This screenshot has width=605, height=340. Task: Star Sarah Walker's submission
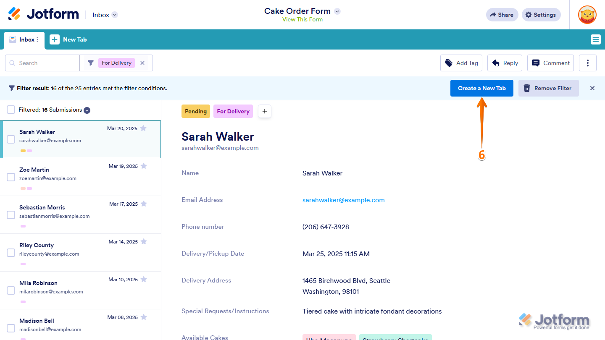(143, 128)
